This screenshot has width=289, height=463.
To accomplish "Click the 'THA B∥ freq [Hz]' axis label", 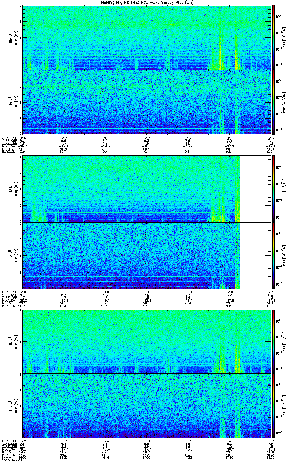I will tap(13, 102).
